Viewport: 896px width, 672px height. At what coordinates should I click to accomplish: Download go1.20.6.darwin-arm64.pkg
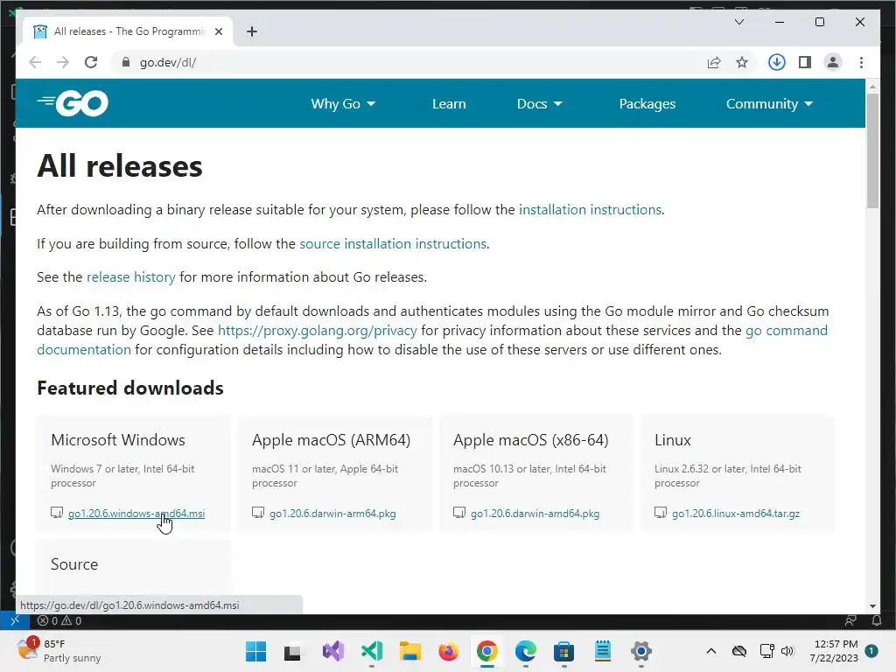click(x=332, y=513)
